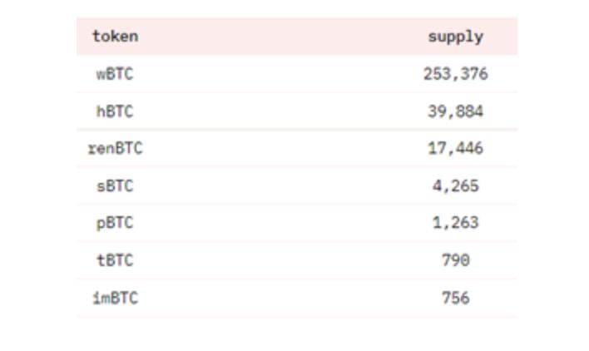The width and height of the screenshot is (589, 351).
Task: Click the 756 supply value
Action: tap(455, 298)
